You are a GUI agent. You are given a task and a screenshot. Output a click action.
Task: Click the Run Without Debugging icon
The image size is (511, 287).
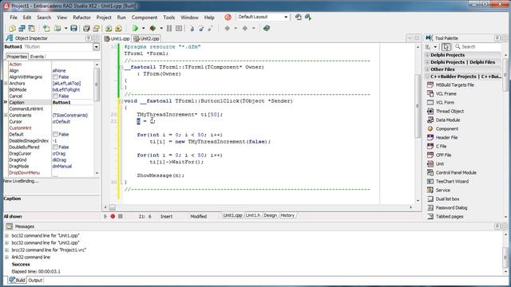[153, 29]
